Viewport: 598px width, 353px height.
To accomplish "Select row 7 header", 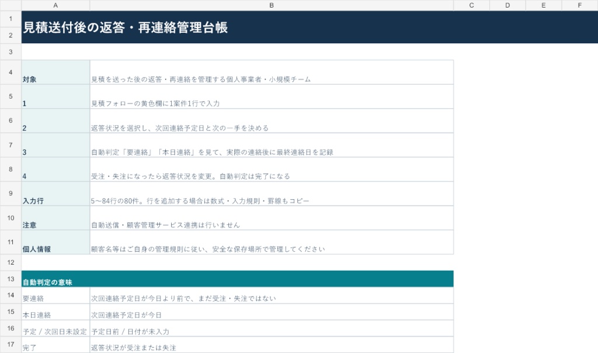I will tap(11, 144).
